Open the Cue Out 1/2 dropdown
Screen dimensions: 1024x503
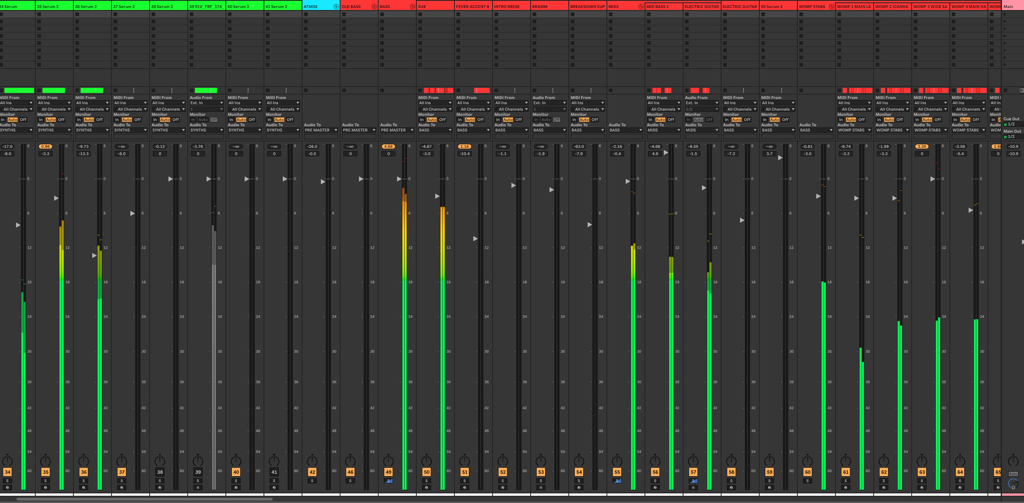click(x=1013, y=124)
